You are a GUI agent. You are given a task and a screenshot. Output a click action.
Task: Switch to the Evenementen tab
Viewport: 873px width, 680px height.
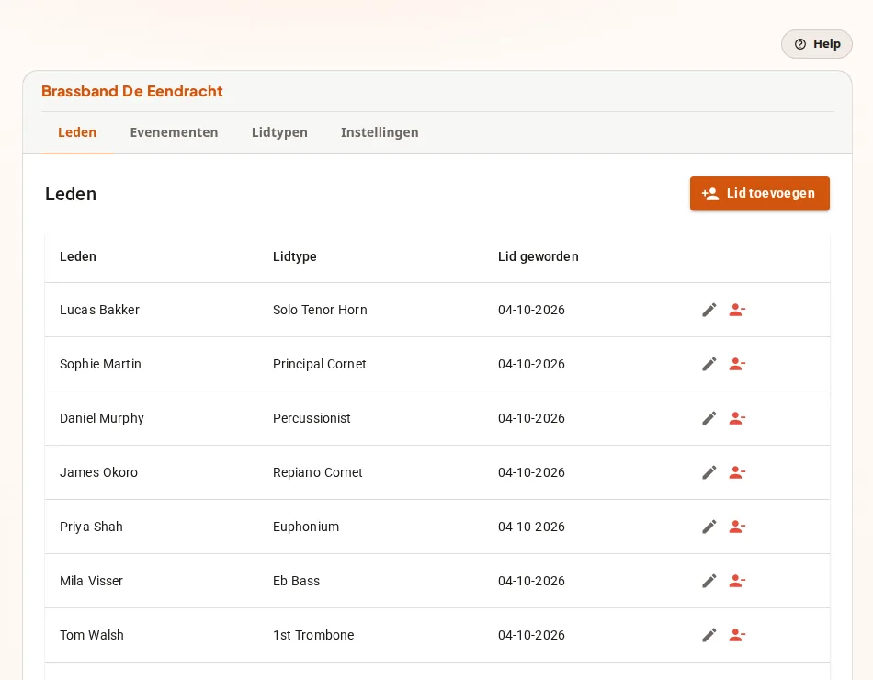(175, 132)
